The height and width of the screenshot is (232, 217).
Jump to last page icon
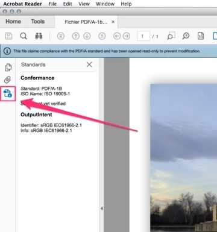(x=102, y=36)
